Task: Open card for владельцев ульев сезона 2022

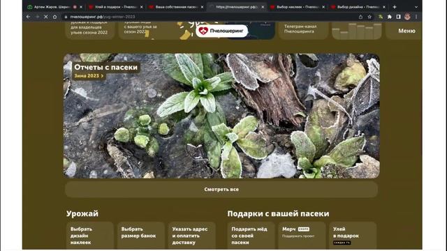Action: (x=90, y=30)
